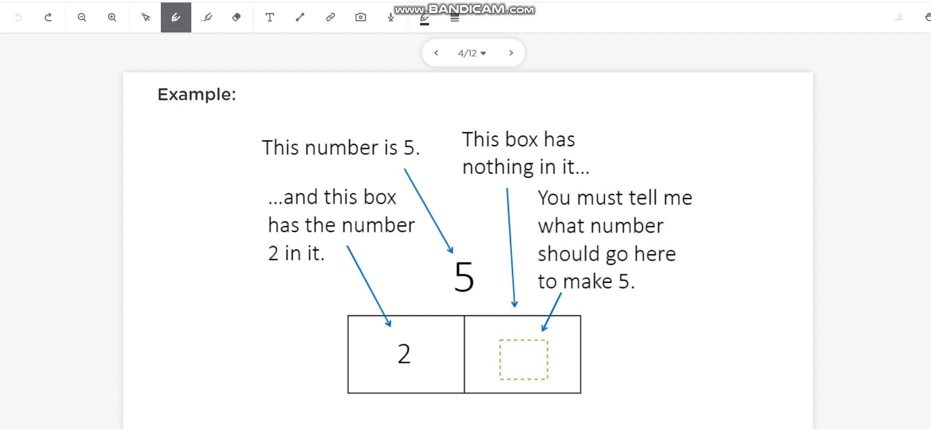Go to the previous page
Viewport: 931px width, 429px height.
[x=436, y=53]
